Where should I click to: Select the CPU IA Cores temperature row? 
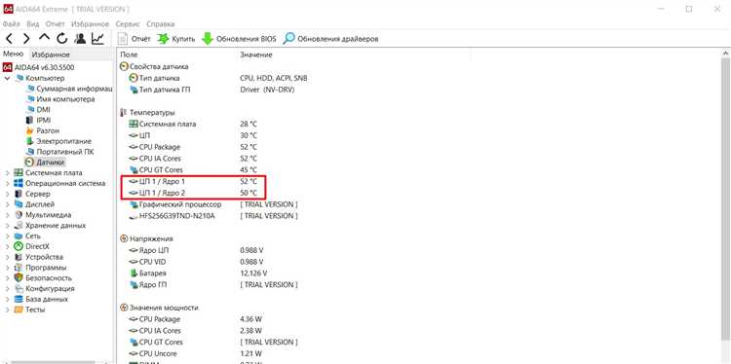tap(192, 159)
